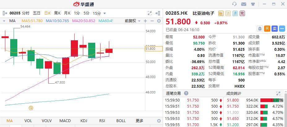Screen dimensions: 287x127
Task: Select the VOLV indicator tab
Action: tap(46, 121)
